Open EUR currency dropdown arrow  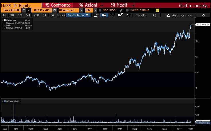95,10
